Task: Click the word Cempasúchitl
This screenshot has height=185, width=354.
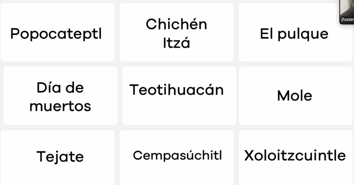Action: pos(177,156)
